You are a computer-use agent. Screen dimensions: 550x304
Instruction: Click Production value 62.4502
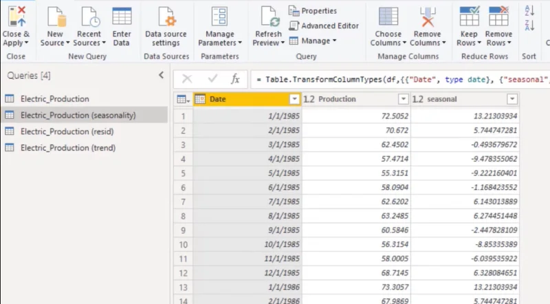click(356, 144)
